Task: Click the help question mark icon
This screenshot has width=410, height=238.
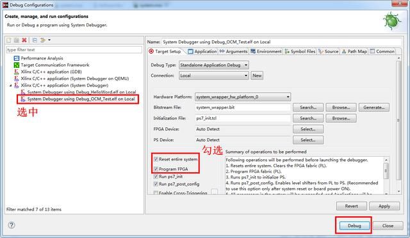Action: click(12, 225)
